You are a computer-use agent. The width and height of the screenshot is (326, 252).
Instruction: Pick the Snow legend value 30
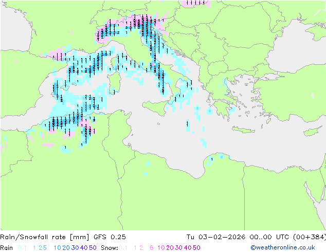[x=179, y=248]
